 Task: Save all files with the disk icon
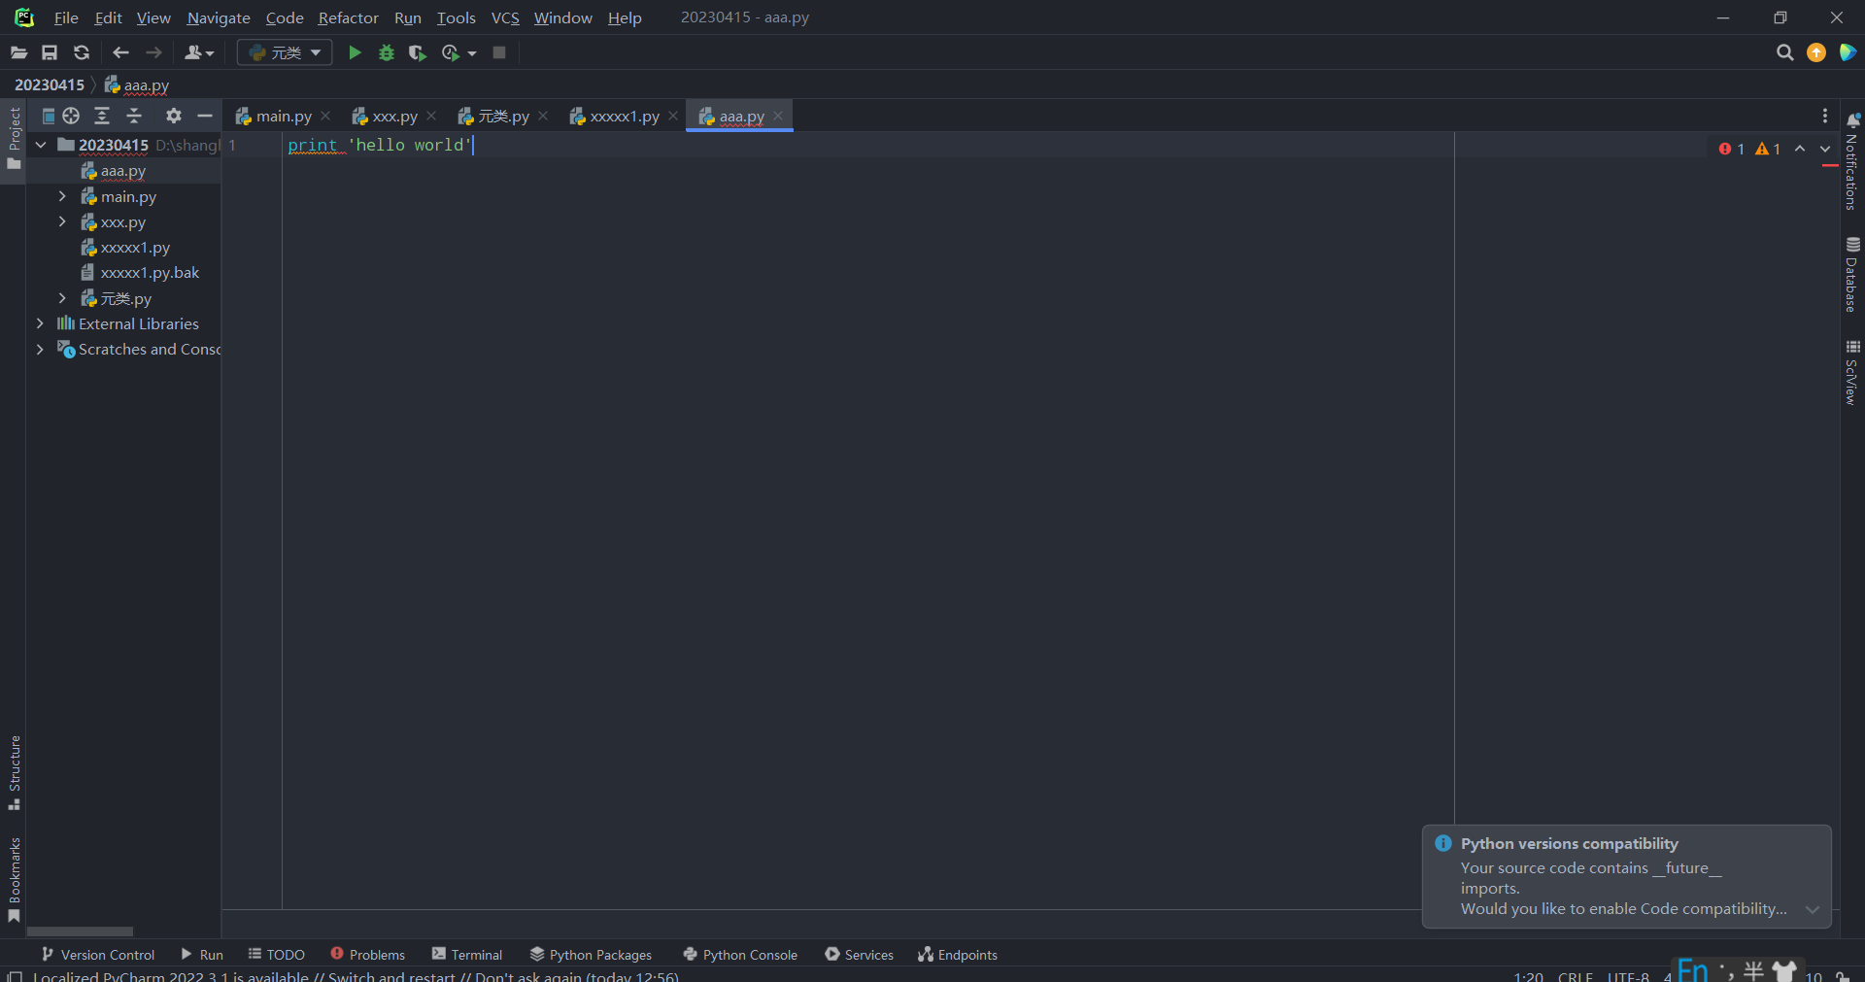click(50, 52)
